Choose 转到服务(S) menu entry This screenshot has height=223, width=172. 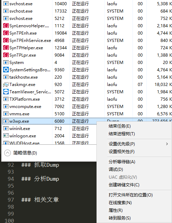120,218
